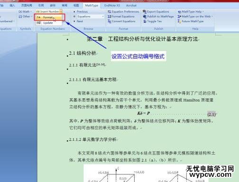239x182 pixels.
Task: Click the equation Kδ = P
Action: [x=144, y=113]
